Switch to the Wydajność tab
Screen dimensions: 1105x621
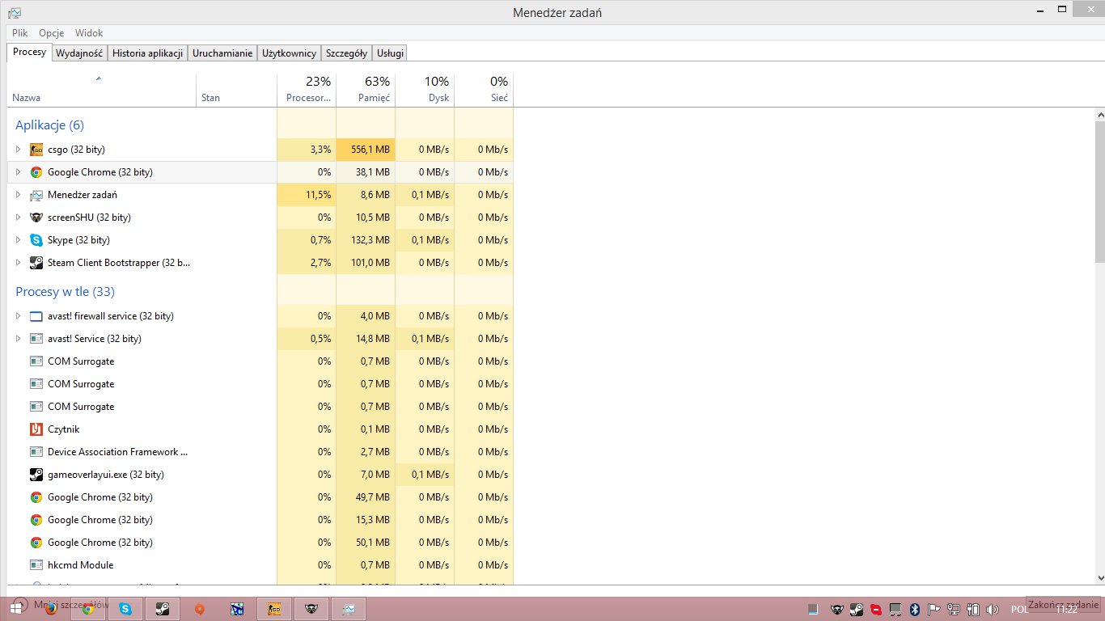click(79, 53)
